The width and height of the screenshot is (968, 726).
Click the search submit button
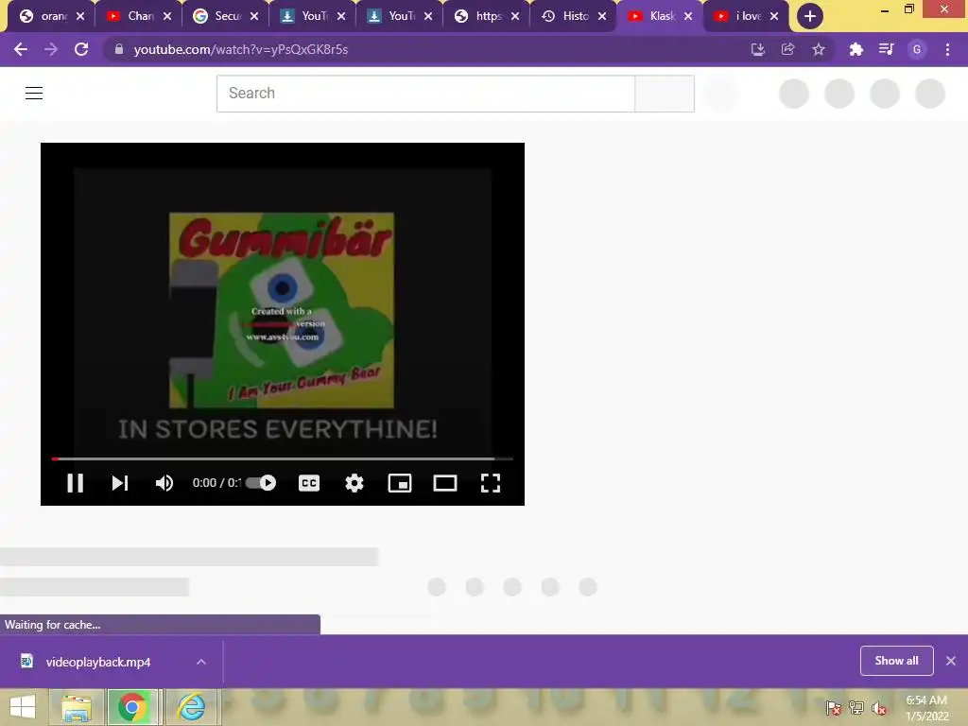coord(665,94)
